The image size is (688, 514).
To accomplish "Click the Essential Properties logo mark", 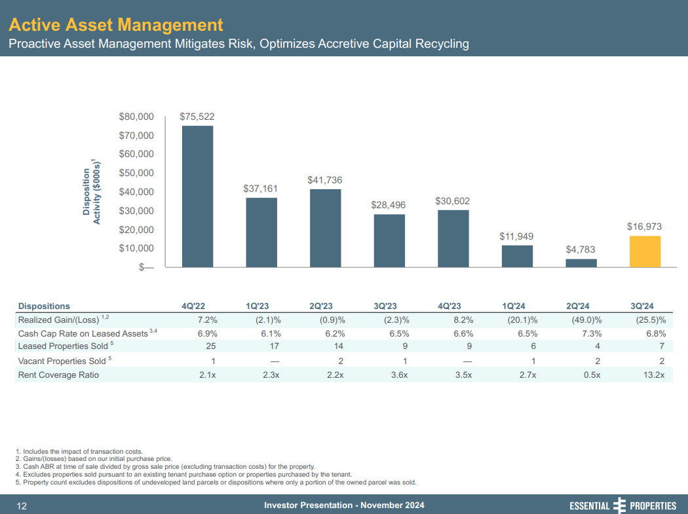I will [619, 505].
